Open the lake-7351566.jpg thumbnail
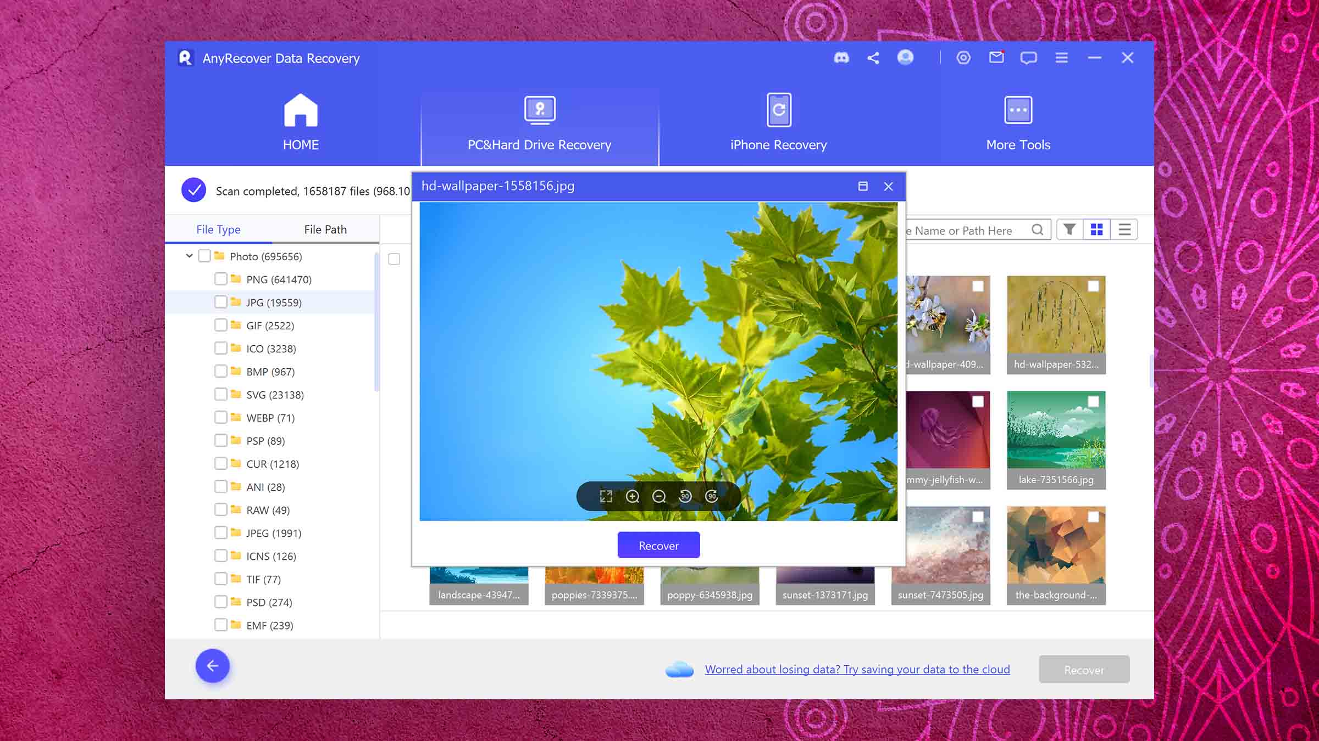 click(x=1056, y=440)
